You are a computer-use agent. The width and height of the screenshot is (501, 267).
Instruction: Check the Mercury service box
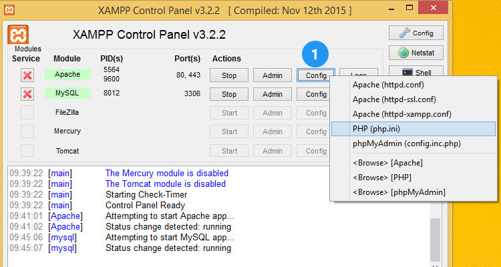(27, 131)
